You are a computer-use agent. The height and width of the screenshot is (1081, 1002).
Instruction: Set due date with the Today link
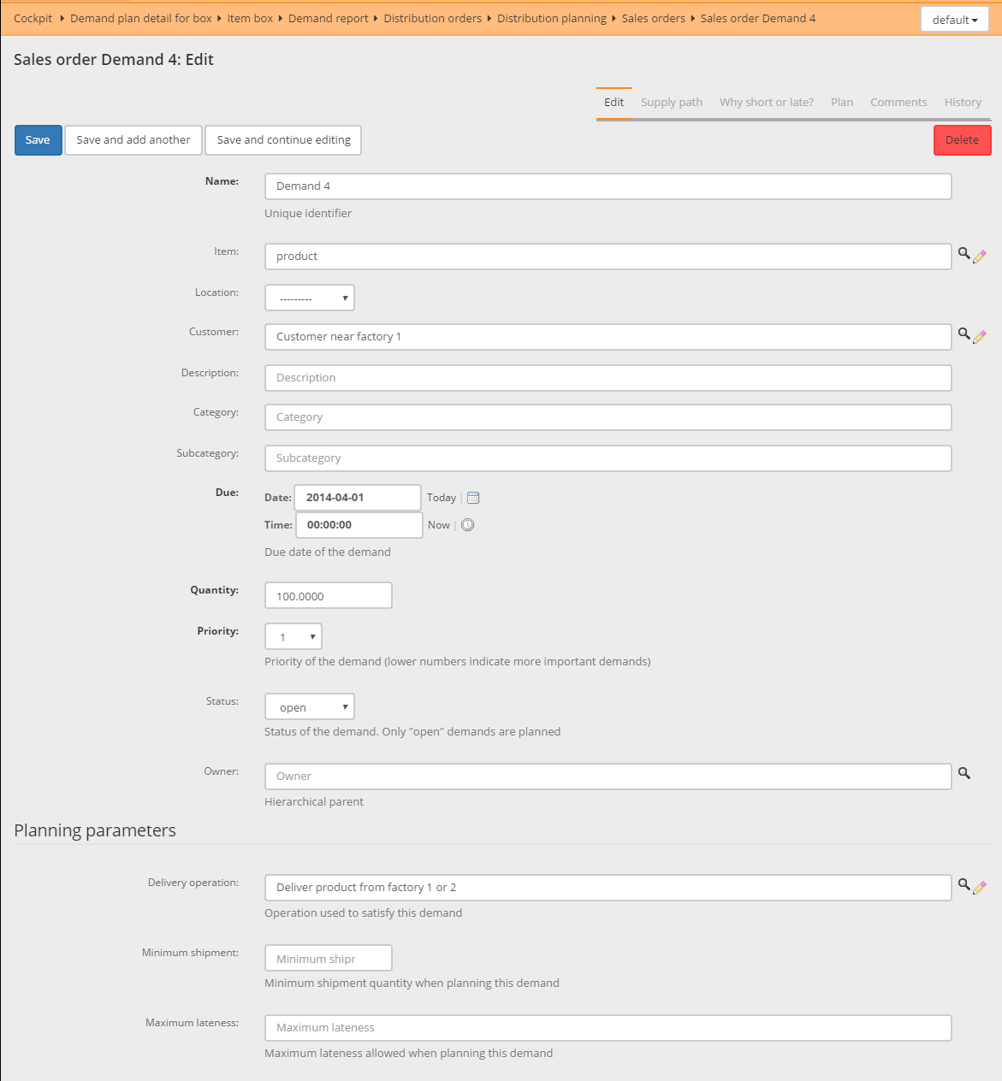(x=442, y=497)
